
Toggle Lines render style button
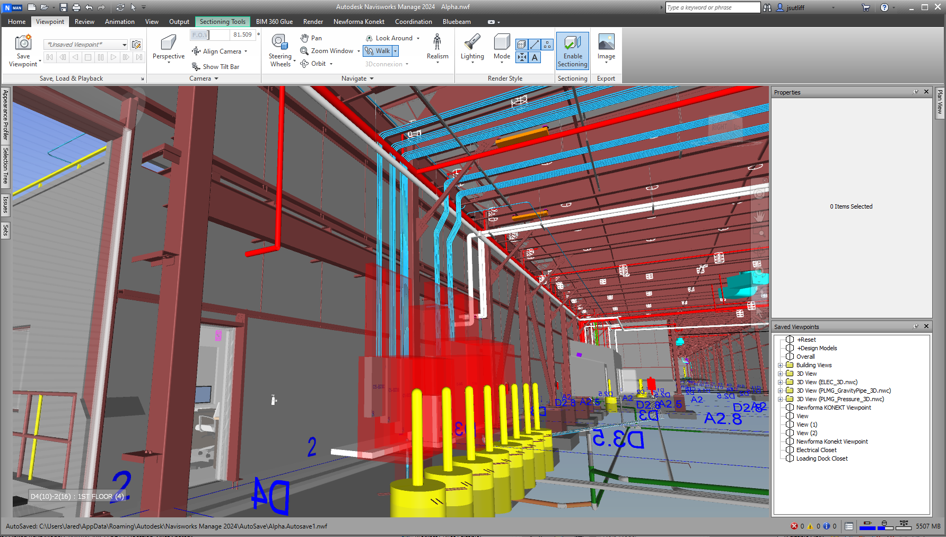535,45
